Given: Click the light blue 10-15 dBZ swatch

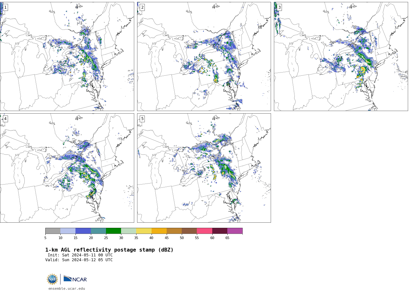Looking at the screenshot, I should [68, 231].
